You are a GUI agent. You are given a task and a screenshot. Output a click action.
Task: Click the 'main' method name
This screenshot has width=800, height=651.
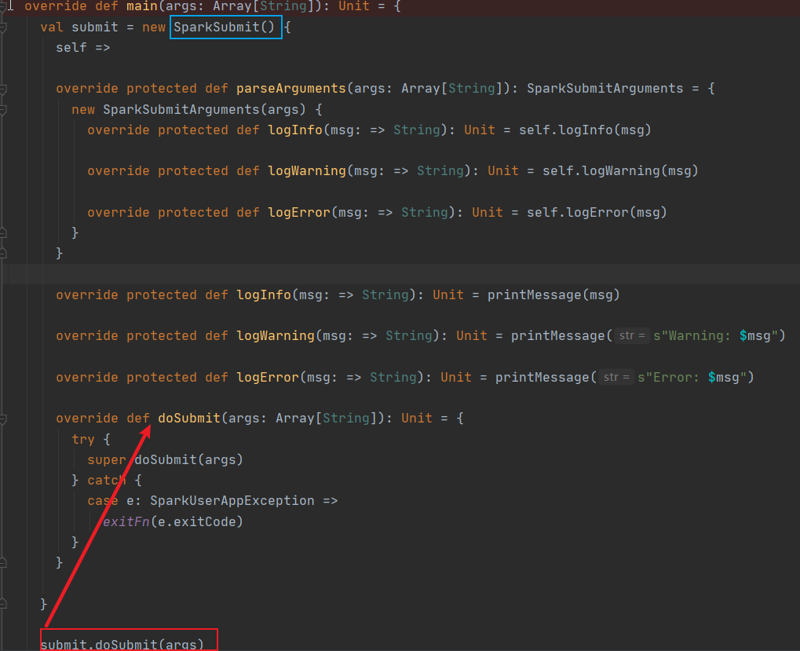point(142,6)
